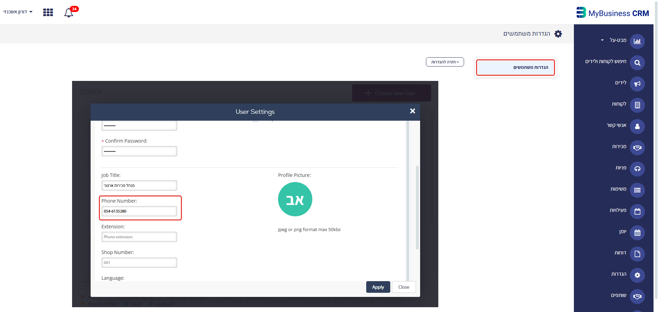Click the Confirm Password field

[139, 151]
